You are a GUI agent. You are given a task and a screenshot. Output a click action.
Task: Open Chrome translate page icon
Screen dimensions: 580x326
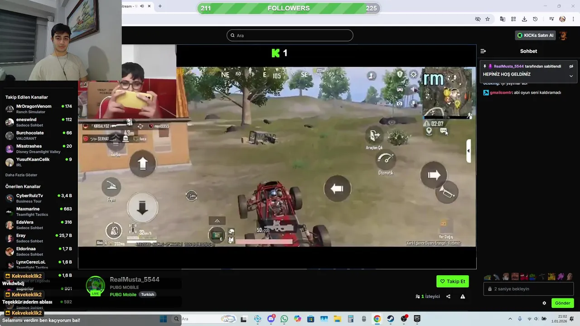pyautogui.click(x=503, y=19)
